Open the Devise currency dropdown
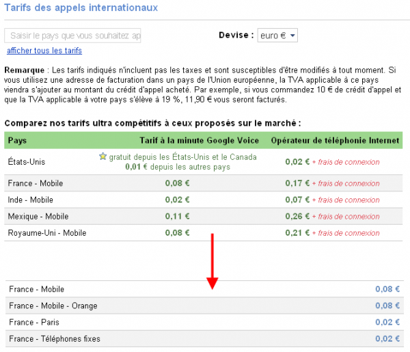The width and height of the screenshot is (410, 352). pyautogui.click(x=277, y=36)
